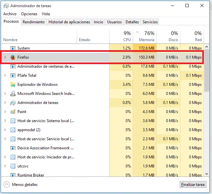Sort by the CPU column header
Screen dimensions: 212x194
pyautogui.click(x=121, y=37)
